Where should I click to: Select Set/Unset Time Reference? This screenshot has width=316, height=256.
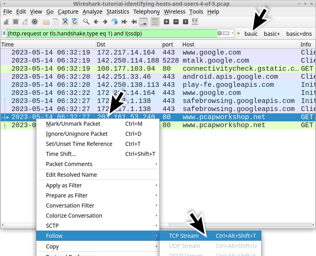(x=98, y=144)
